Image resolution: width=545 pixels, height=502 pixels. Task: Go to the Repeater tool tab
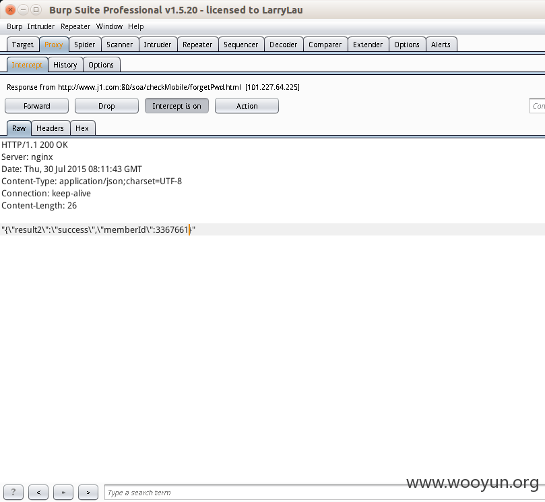pyautogui.click(x=197, y=45)
